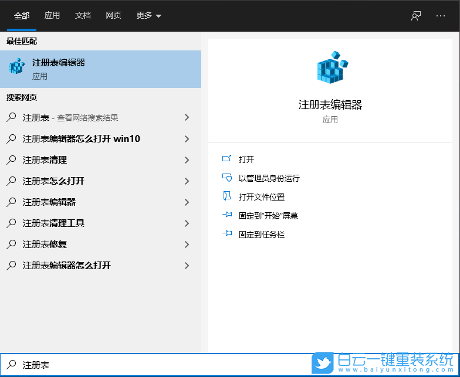Screen dimensions: 460x377
Task: Expand arrow for 注册表编辑器 web suggestion
Action: pyautogui.click(x=187, y=202)
